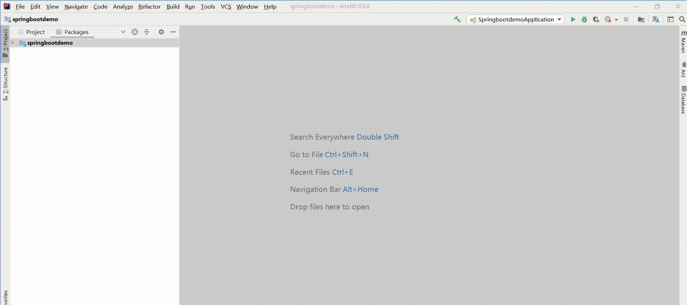The image size is (687, 305).
Task: Expand the profiler options dropdown arrow
Action: [x=616, y=20]
